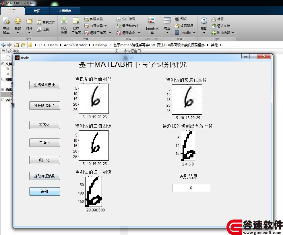Click the New Script (新建脚本) icon
The image size is (283, 235).
click(6, 21)
